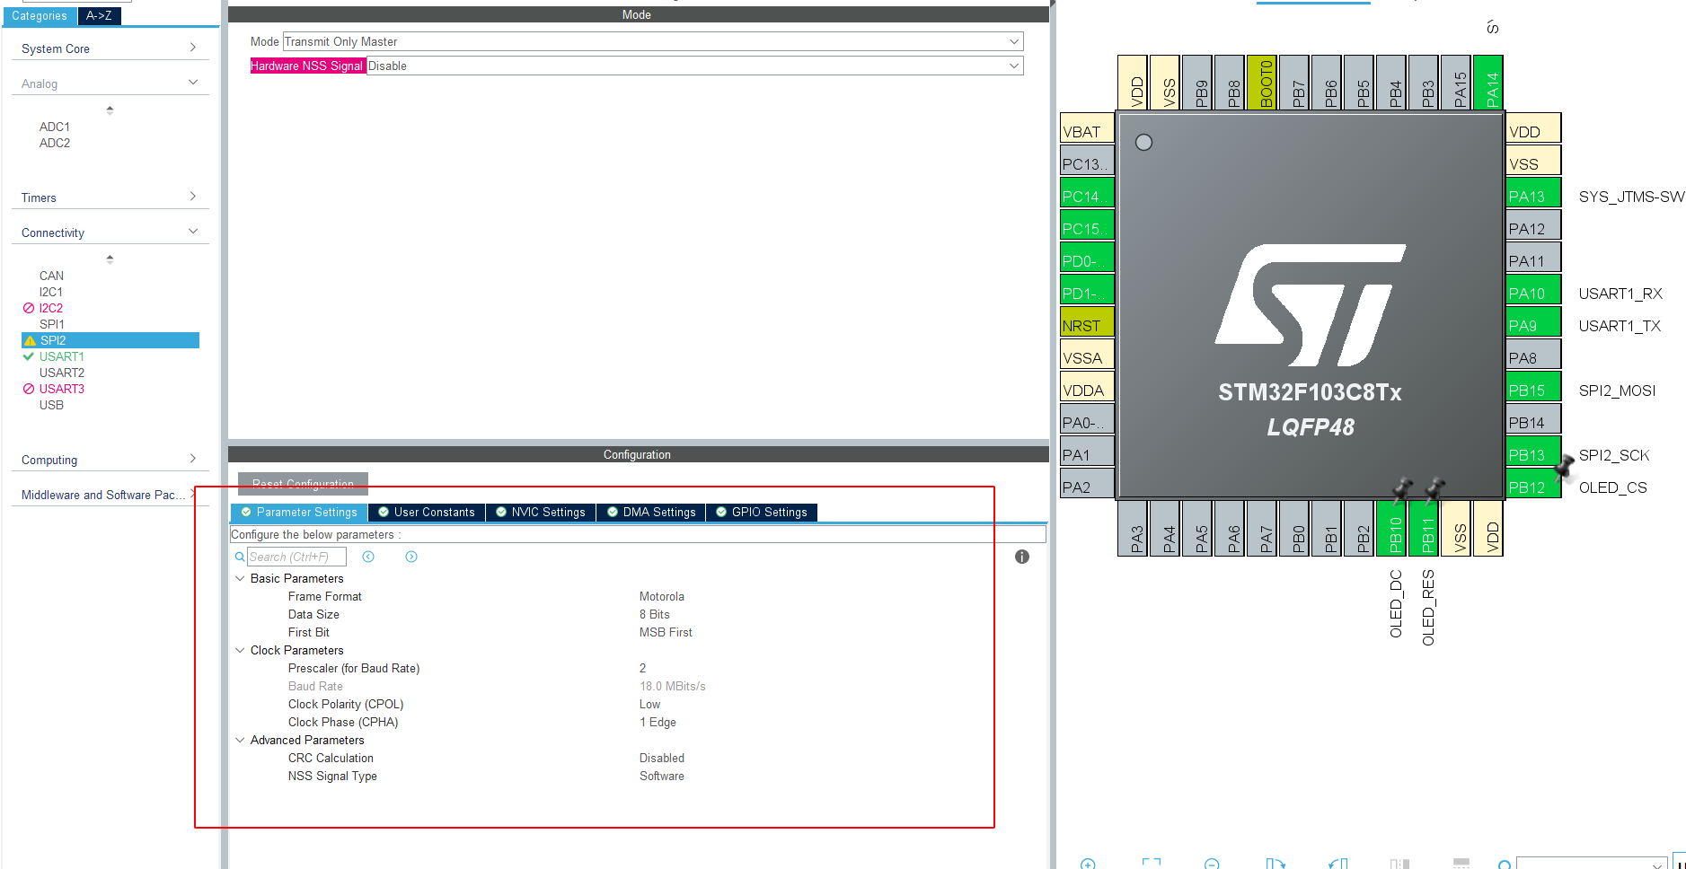Open the DMA Settings tab
Screen dimensions: 1686x869
coord(651,512)
